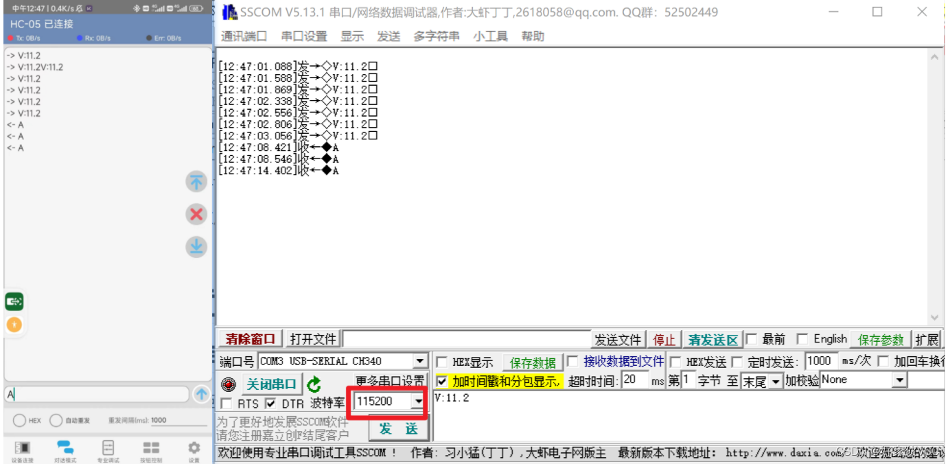The height and width of the screenshot is (464, 950).
Task: Select HEX radio button in phone app
Action: 19,421
